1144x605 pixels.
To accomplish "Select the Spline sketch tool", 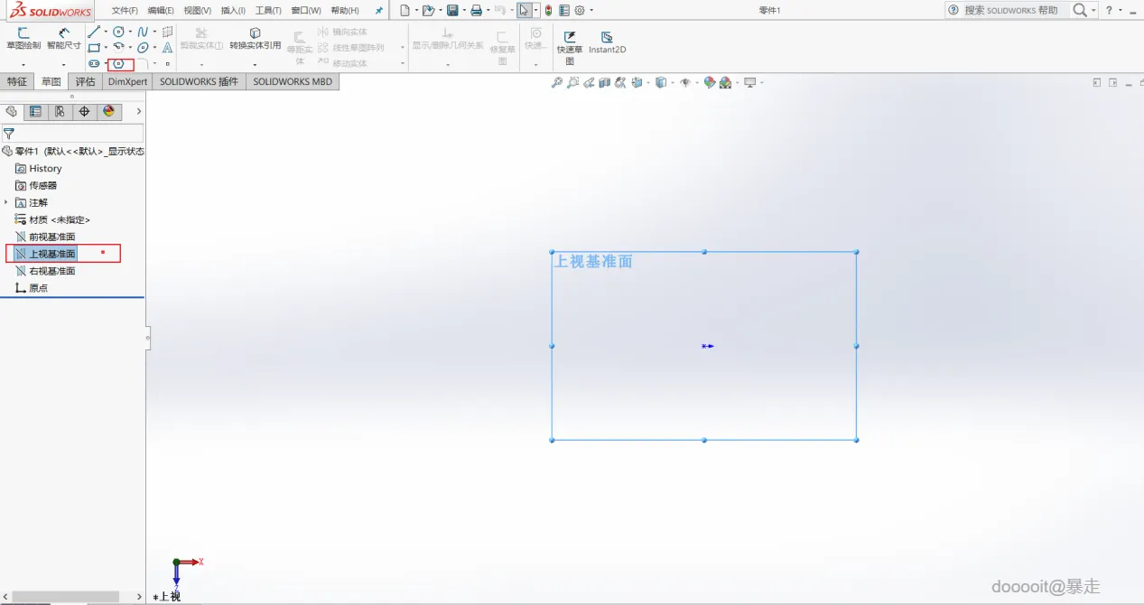I will coord(143,32).
